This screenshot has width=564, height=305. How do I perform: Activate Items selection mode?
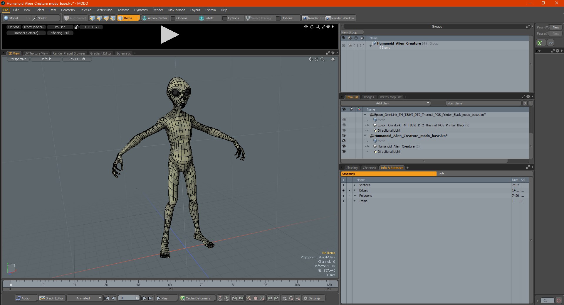click(x=128, y=18)
